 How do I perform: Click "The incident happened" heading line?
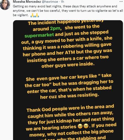65,22
